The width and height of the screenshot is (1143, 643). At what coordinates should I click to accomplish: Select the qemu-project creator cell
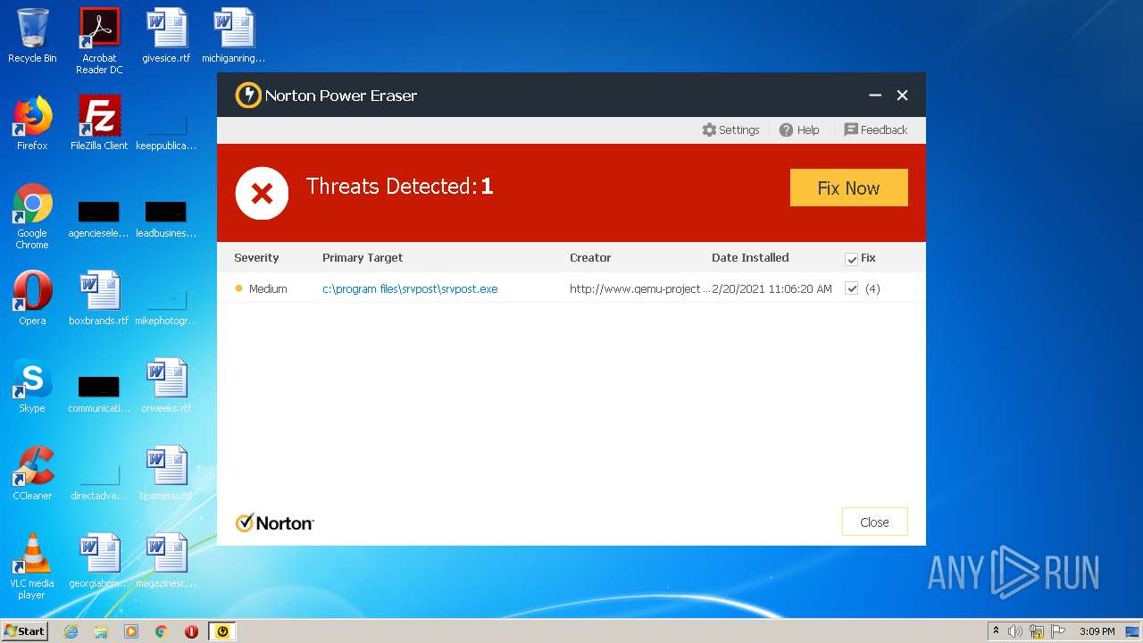click(639, 288)
